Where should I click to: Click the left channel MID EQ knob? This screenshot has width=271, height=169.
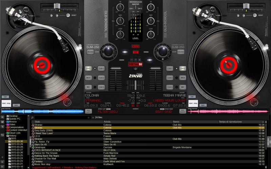120,21
